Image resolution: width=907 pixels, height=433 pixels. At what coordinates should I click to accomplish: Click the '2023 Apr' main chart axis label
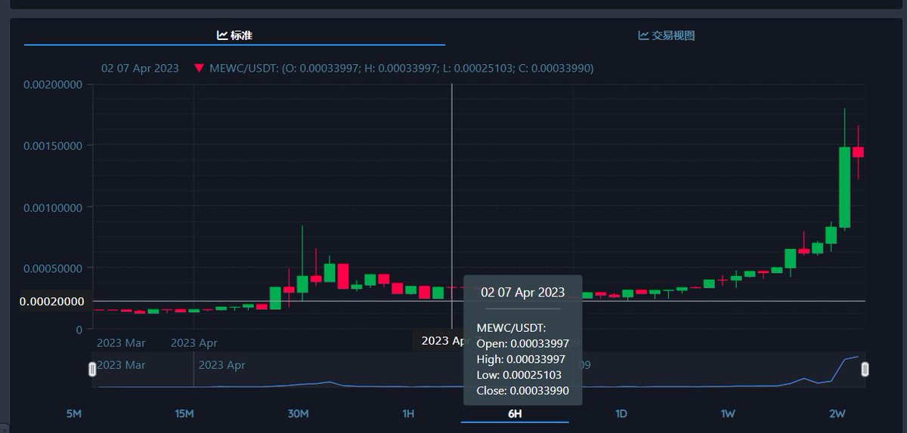click(x=194, y=342)
